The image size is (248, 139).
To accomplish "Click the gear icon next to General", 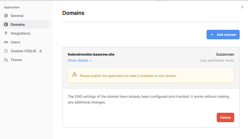I will point(6,16).
